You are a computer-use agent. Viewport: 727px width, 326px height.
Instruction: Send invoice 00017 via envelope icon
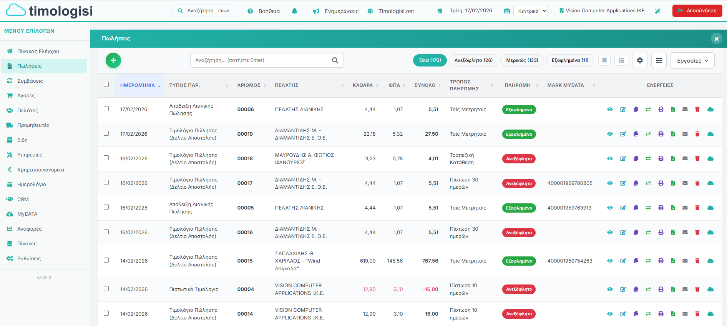pyautogui.click(x=685, y=183)
